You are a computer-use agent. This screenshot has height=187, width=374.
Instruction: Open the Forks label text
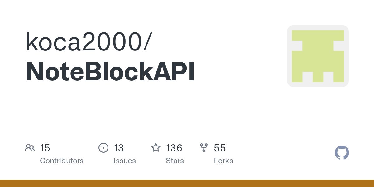[223, 161]
